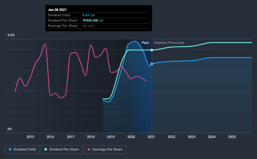Viewport: 257px width, 159px height.
Task: Click the 2023 x-axis label
Action: click(x=192, y=137)
